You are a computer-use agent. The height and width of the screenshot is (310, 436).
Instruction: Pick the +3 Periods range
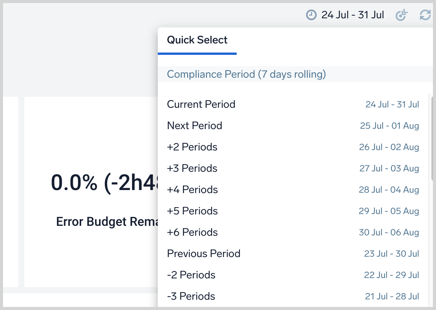(x=192, y=168)
